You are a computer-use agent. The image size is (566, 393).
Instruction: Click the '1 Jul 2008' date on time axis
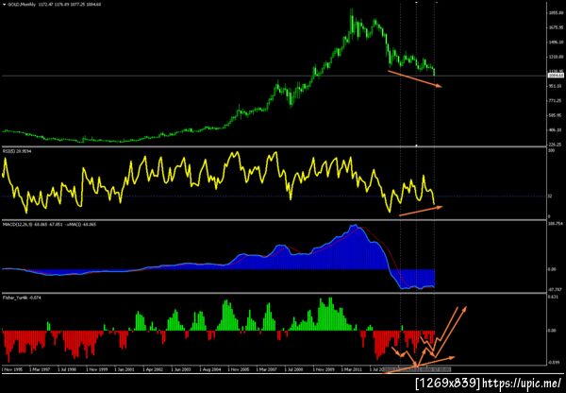click(295, 370)
